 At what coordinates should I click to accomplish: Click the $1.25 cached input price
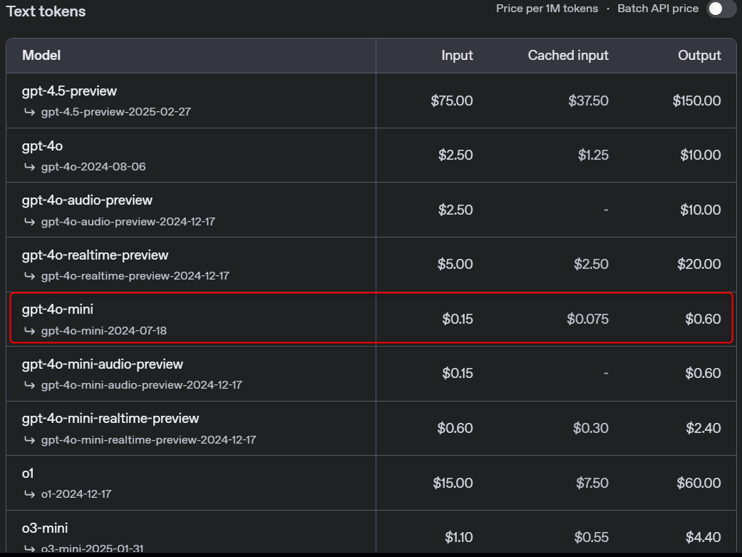point(593,155)
